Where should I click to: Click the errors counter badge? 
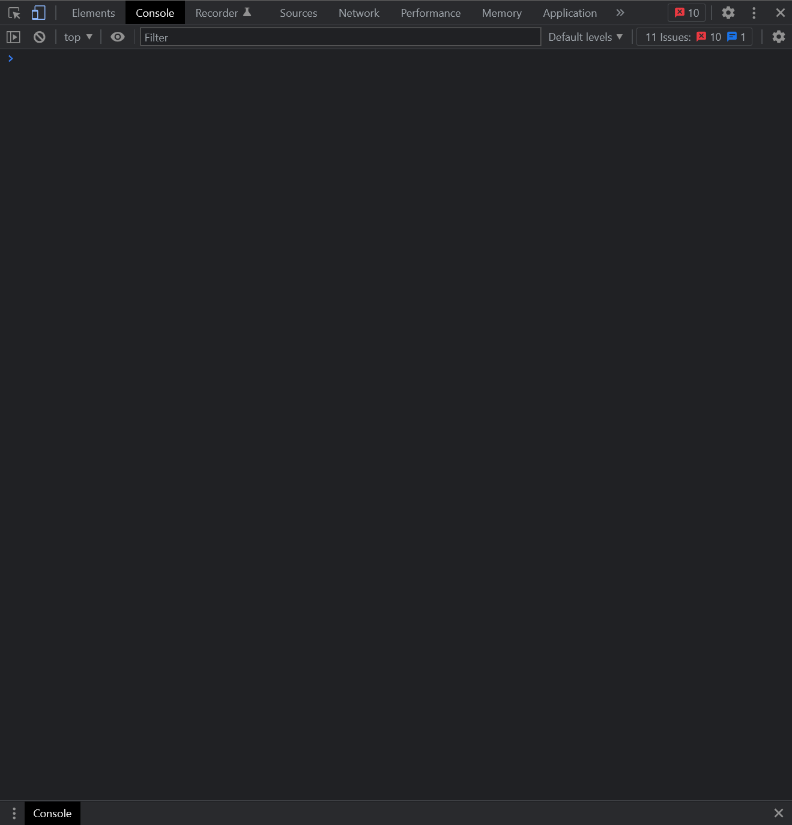(x=686, y=13)
